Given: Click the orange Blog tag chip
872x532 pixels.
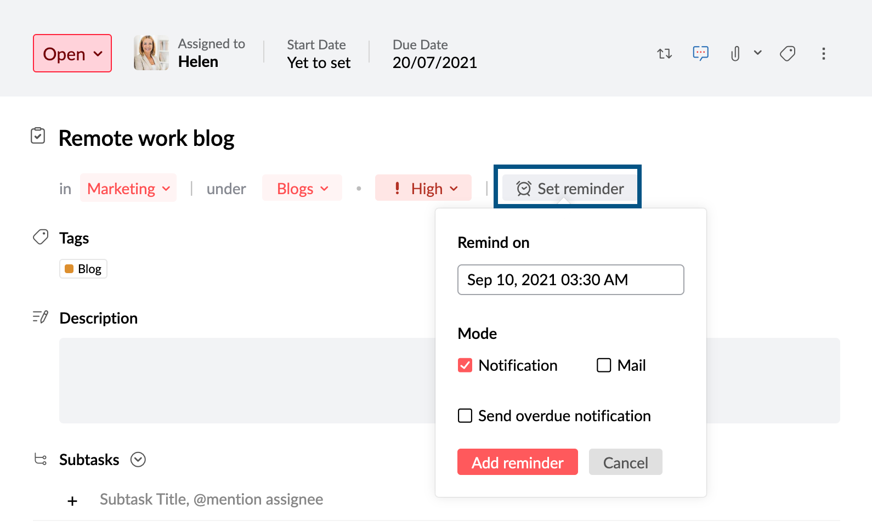Looking at the screenshot, I should coord(83,269).
